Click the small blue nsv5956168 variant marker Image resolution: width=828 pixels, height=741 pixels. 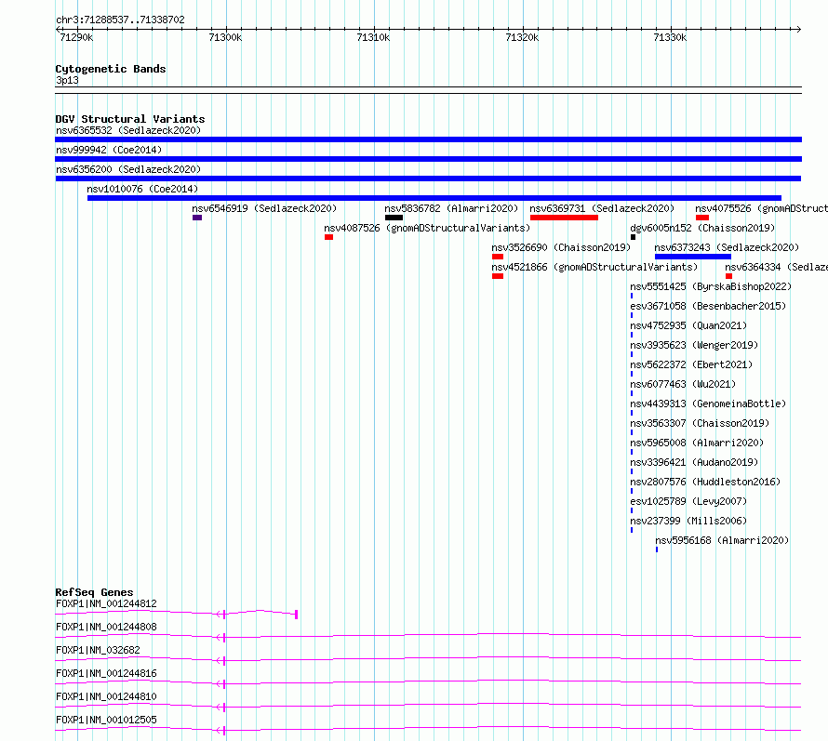(657, 549)
